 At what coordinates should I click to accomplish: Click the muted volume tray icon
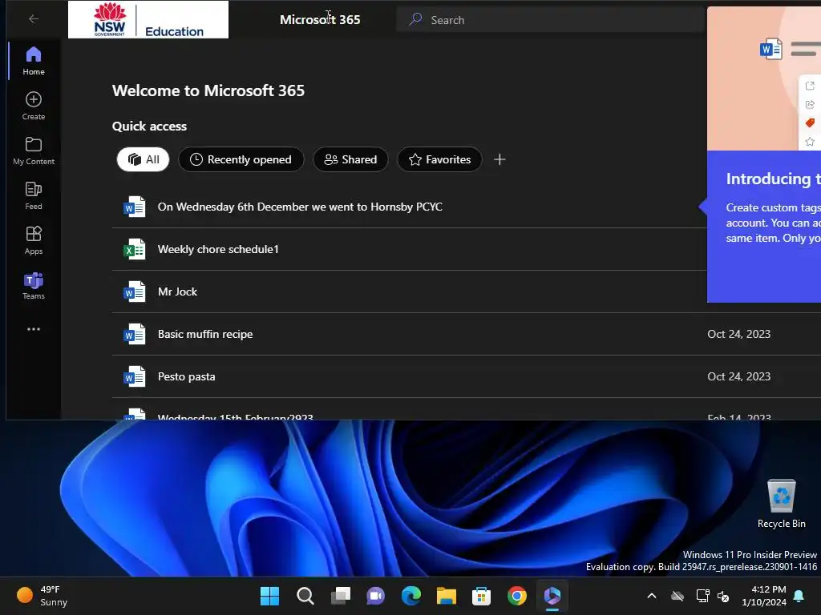tap(724, 596)
